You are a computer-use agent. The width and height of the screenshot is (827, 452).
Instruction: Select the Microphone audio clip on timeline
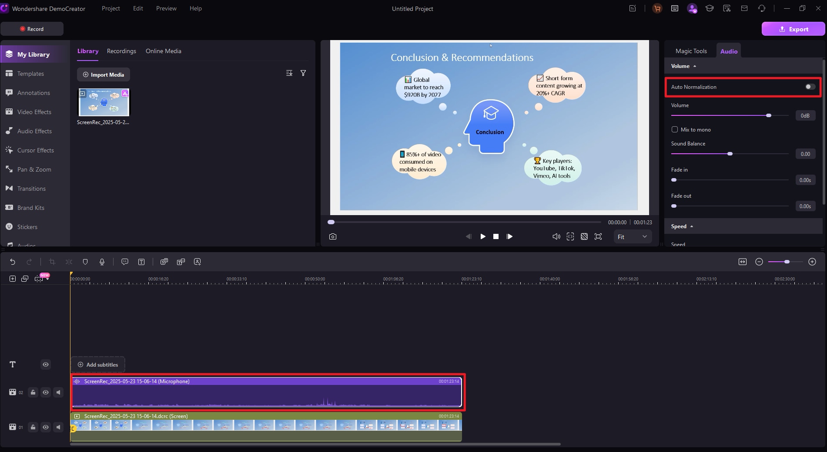(267, 392)
